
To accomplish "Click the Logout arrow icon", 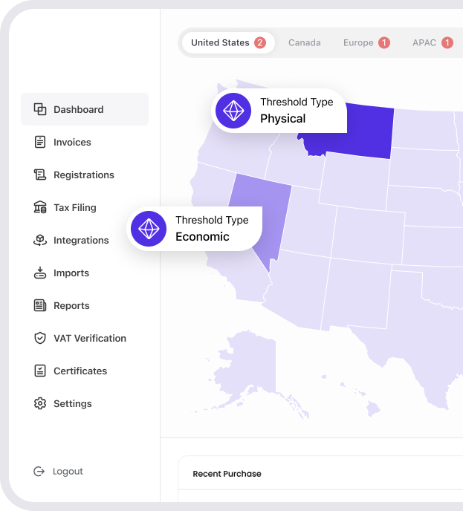I will (39, 471).
